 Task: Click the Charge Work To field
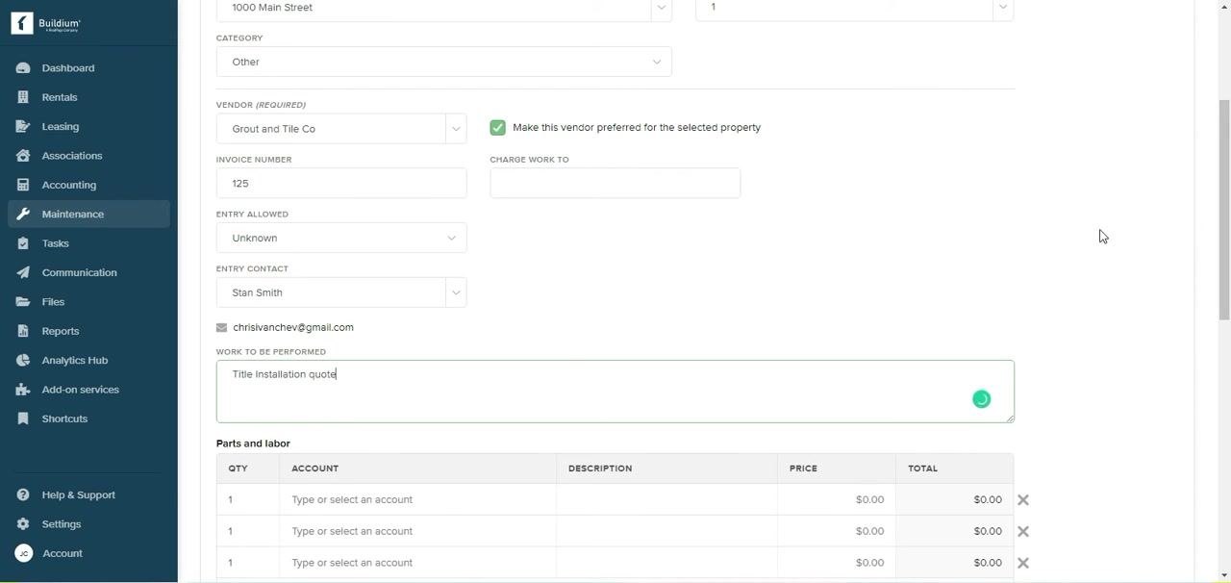[615, 183]
